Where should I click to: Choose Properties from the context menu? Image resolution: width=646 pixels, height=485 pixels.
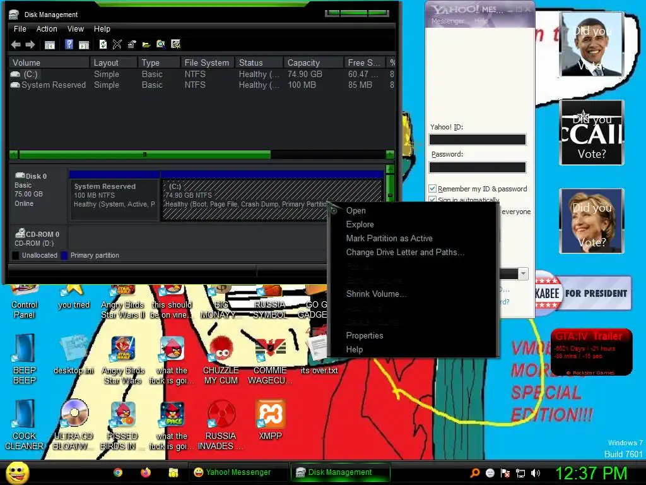click(414, 335)
